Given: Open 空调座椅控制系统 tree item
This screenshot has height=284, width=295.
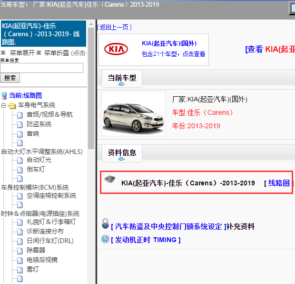Looking at the screenshot, I should 51,196.
